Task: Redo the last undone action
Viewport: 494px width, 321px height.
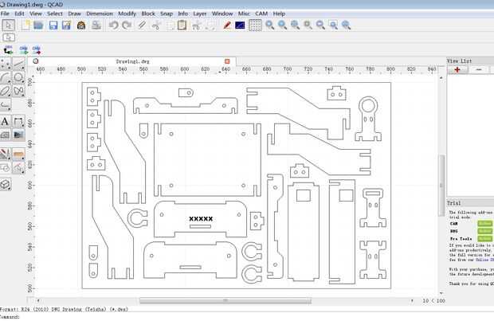Action: point(127,25)
